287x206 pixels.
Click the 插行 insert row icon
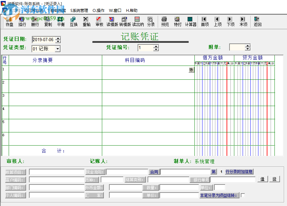22,22
